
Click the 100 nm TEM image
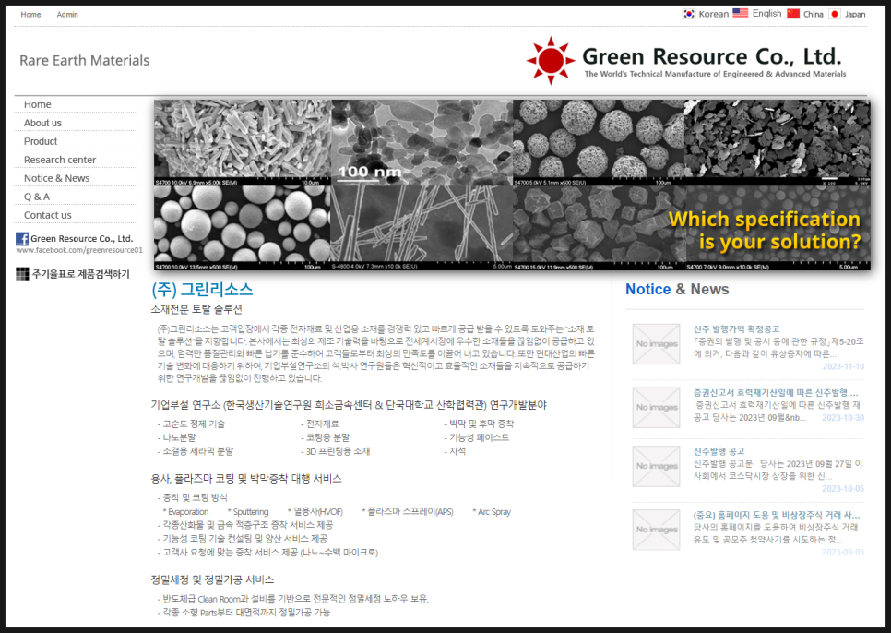tap(422, 143)
